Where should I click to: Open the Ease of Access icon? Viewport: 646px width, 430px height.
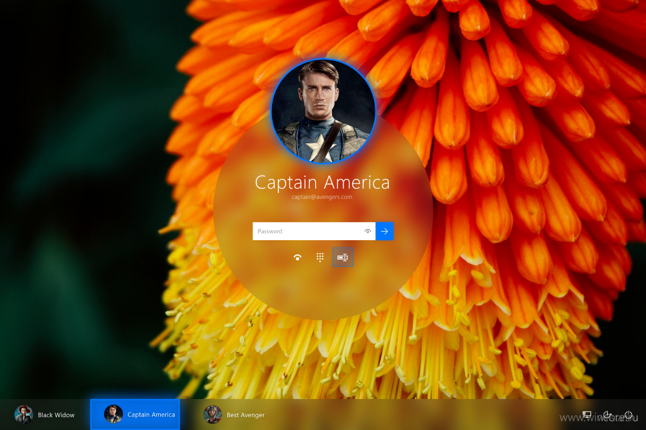click(x=607, y=415)
